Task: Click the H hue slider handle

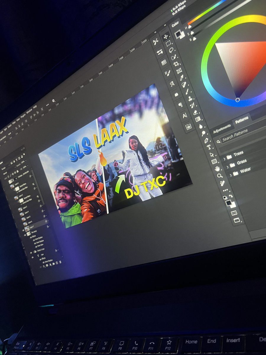Action: coord(190,27)
